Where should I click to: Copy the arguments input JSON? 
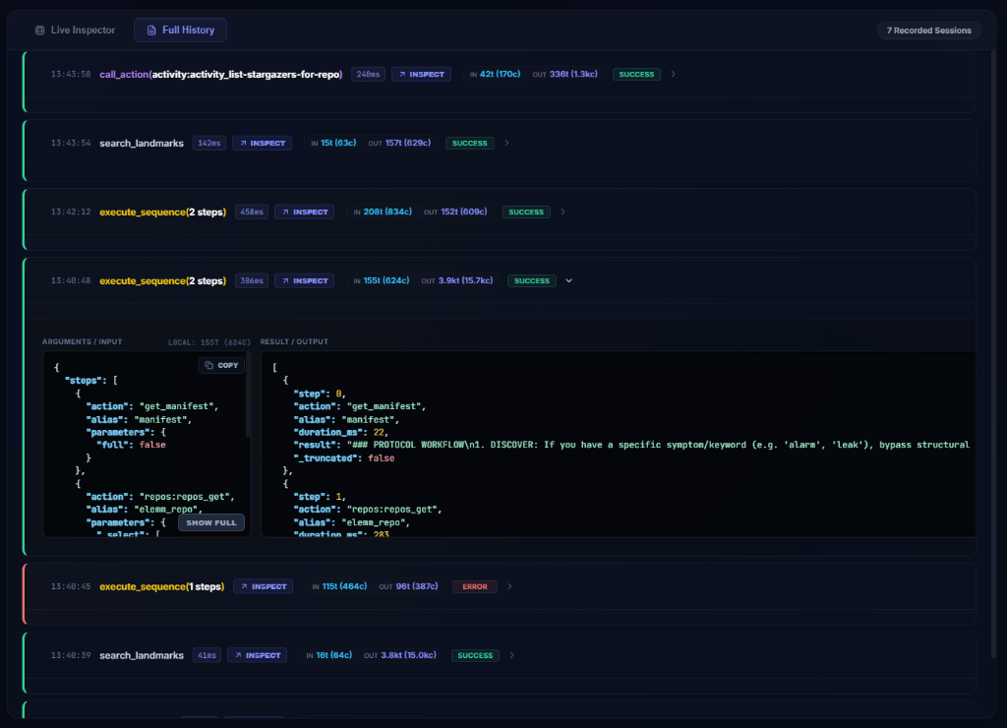[x=221, y=365]
